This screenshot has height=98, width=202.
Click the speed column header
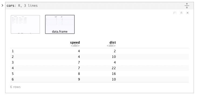[75, 42]
